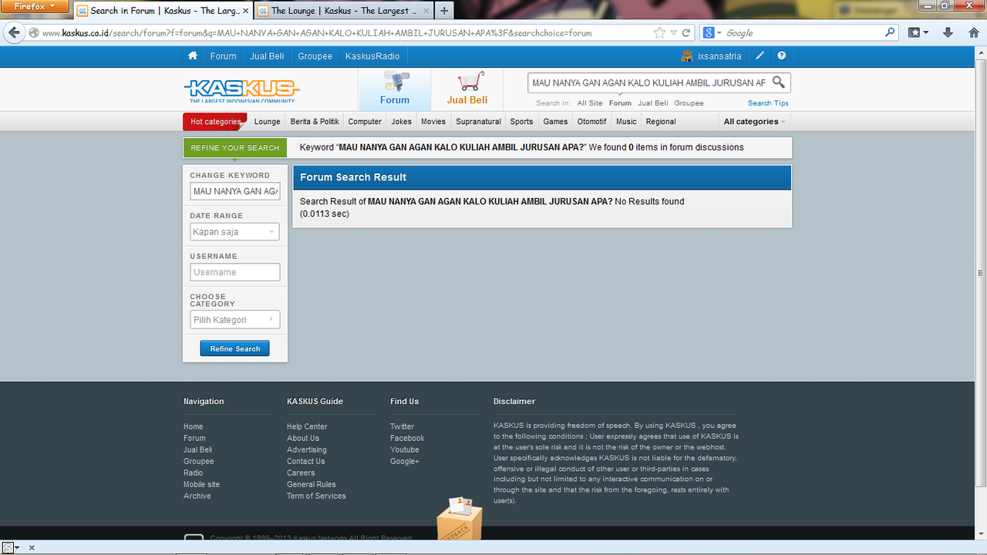Click the ixsansatria username link

tap(719, 55)
